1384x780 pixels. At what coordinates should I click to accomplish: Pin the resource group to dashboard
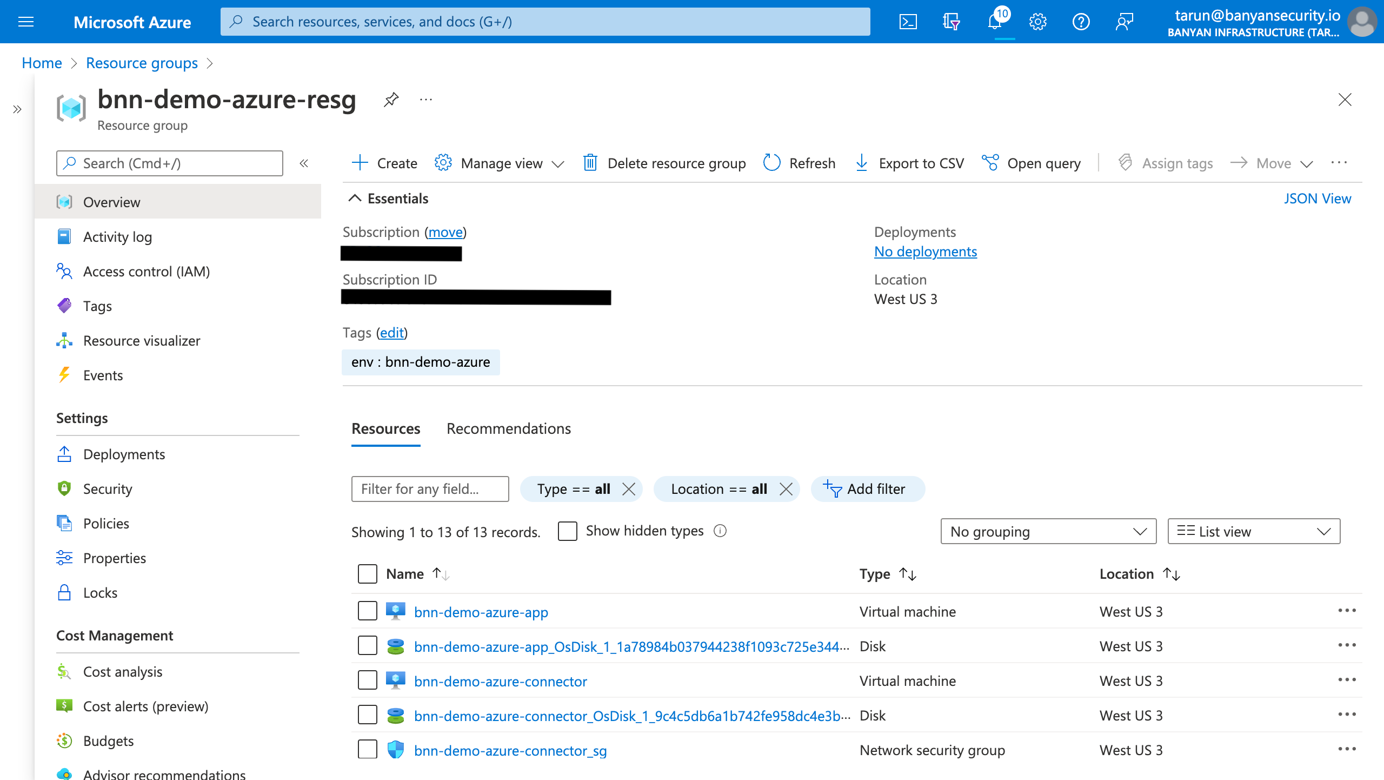[391, 100]
